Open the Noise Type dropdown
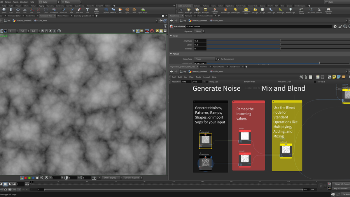This screenshot has width=350, height=197. click(x=205, y=59)
